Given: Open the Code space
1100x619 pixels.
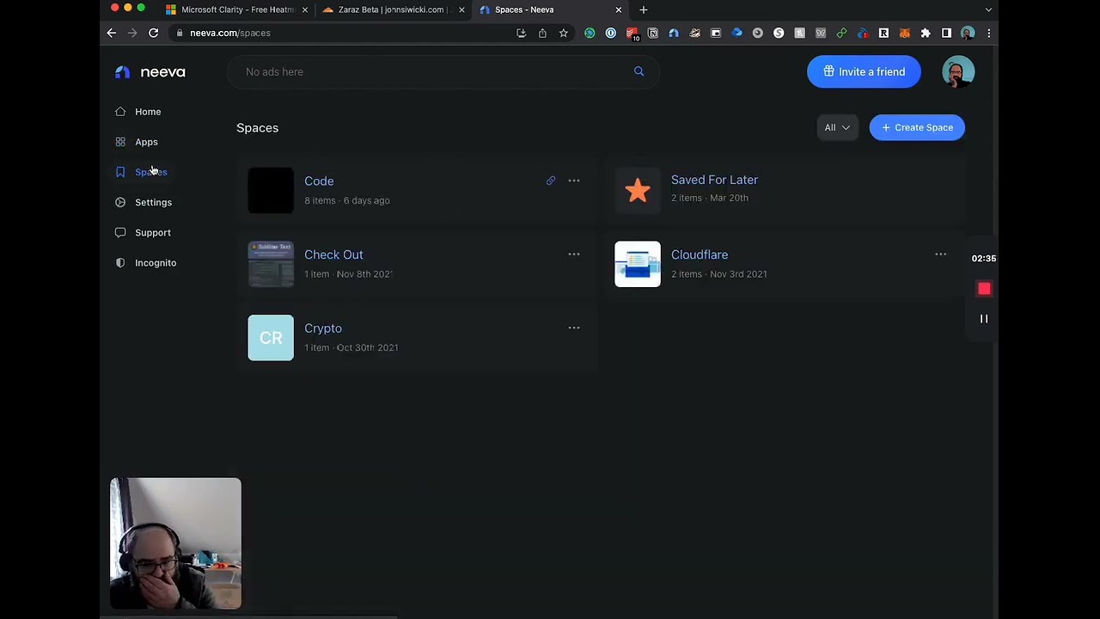Looking at the screenshot, I should [x=319, y=181].
